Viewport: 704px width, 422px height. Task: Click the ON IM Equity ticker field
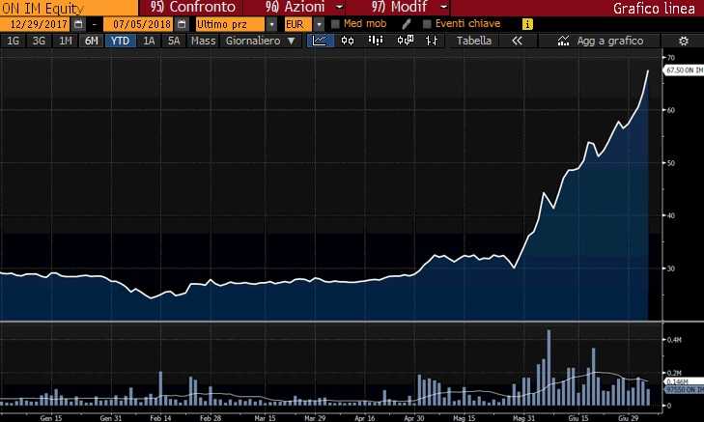pos(69,8)
